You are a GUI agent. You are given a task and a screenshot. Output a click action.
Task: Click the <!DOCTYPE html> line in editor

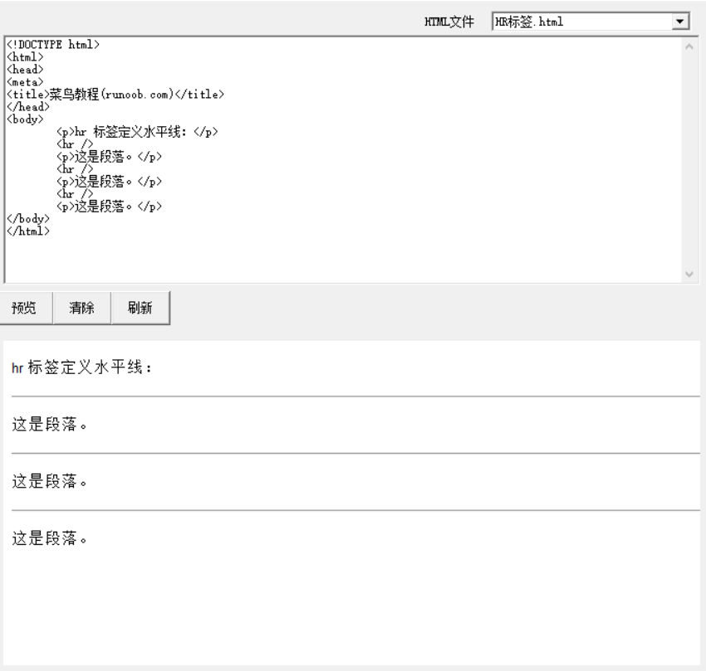53,44
